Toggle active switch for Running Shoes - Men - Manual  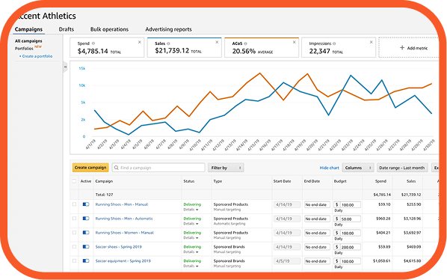[86, 204]
